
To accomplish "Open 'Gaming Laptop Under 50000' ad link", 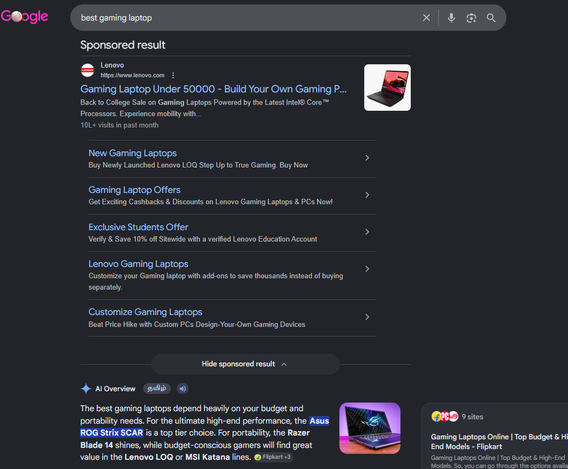I will (213, 89).
